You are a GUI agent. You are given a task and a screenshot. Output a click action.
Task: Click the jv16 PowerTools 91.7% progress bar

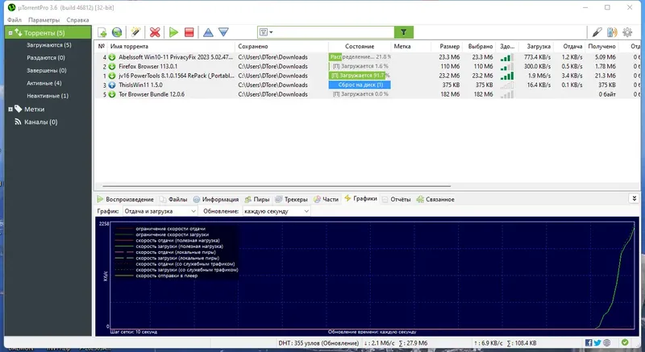coord(360,76)
